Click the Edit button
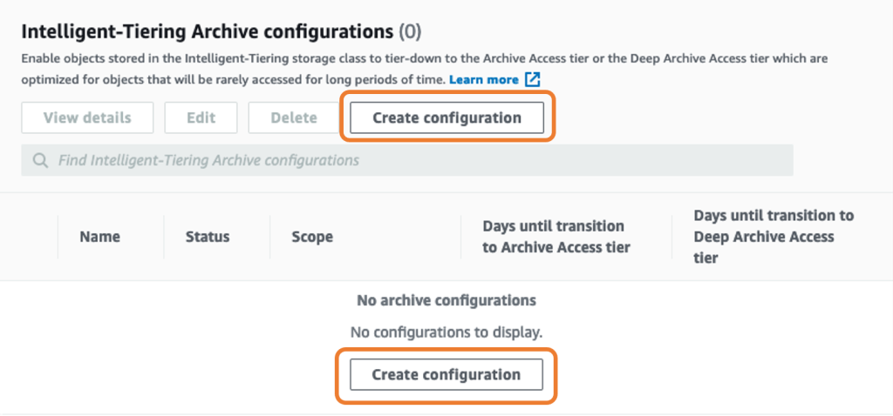The image size is (893, 416). pyautogui.click(x=201, y=117)
